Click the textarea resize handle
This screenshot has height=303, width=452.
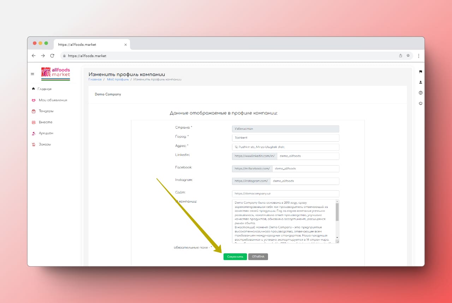tap(337, 241)
